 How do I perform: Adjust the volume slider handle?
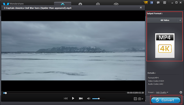(x=99, y=99)
